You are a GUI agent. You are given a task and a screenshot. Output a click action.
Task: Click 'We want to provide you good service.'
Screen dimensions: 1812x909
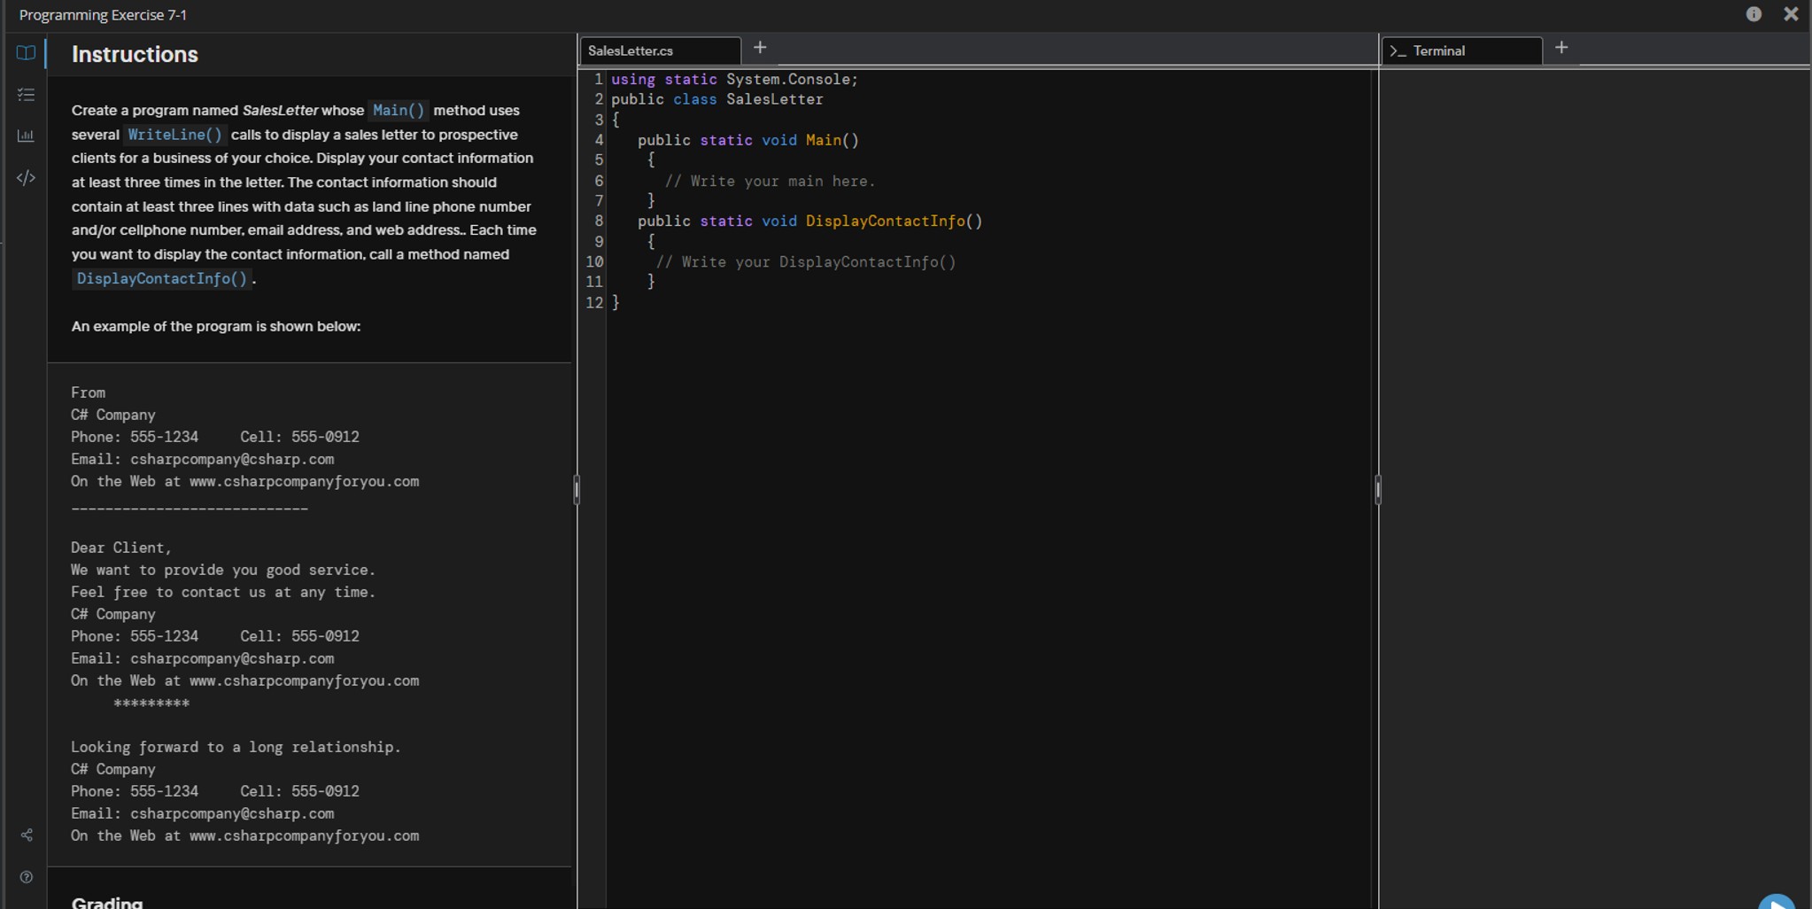(x=223, y=570)
